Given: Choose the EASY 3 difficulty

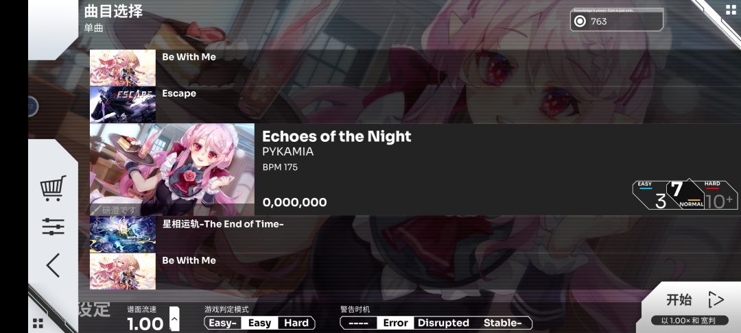Looking at the screenshot, I should click(651, 195).
